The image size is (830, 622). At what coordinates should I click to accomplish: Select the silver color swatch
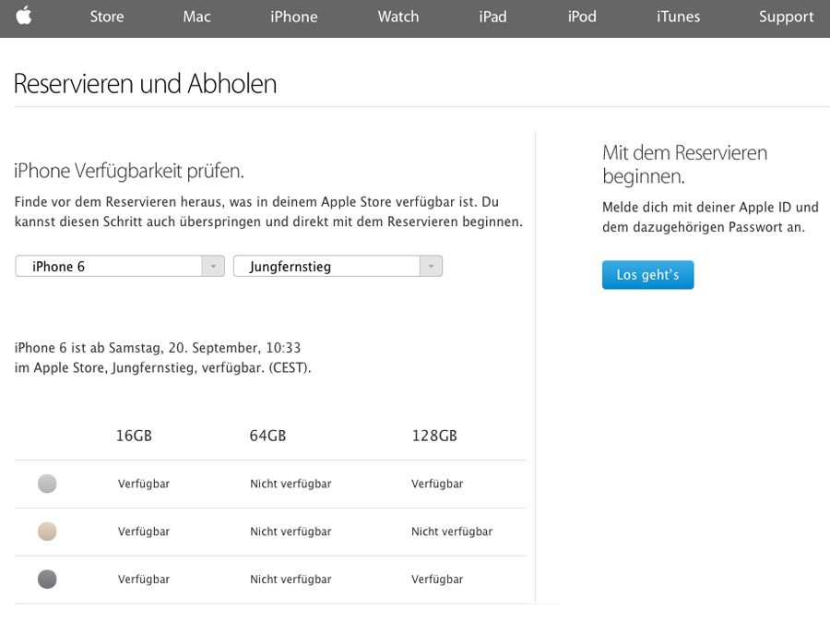click(47, 484)
